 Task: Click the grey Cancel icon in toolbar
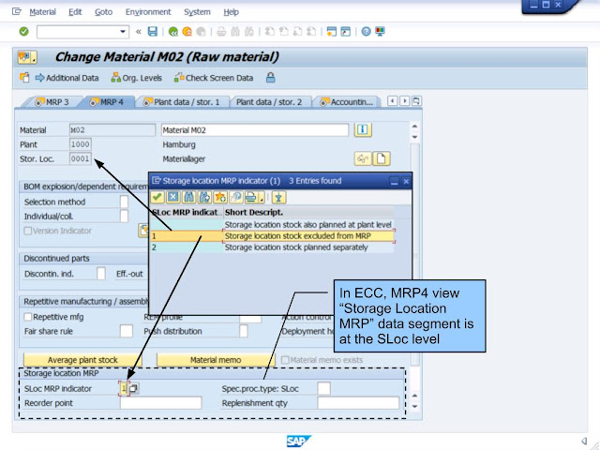[201, 32]
